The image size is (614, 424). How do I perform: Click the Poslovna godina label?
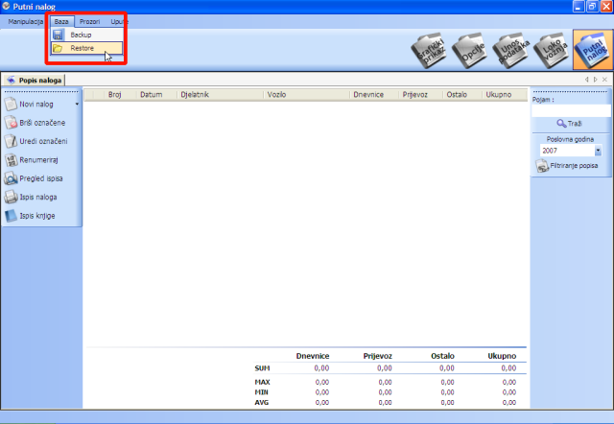(570, 139)
